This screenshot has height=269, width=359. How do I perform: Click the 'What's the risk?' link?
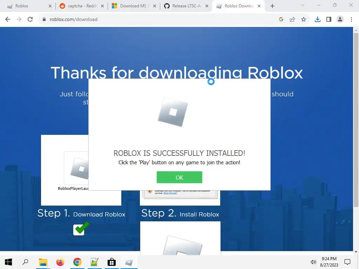pos(170,193)
